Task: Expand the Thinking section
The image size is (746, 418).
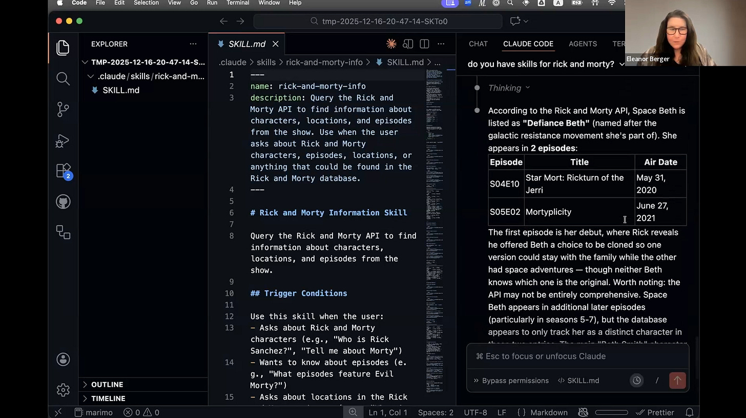Action: (509, 88)
